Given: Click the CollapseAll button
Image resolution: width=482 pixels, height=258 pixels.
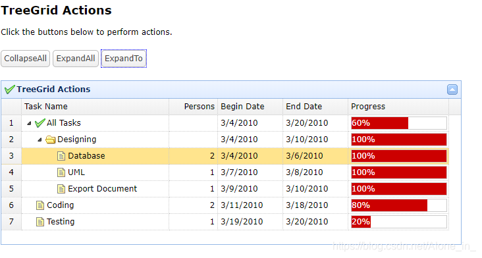Looking at the screenshot, I should pyautogui.click(x=25, y=59).
